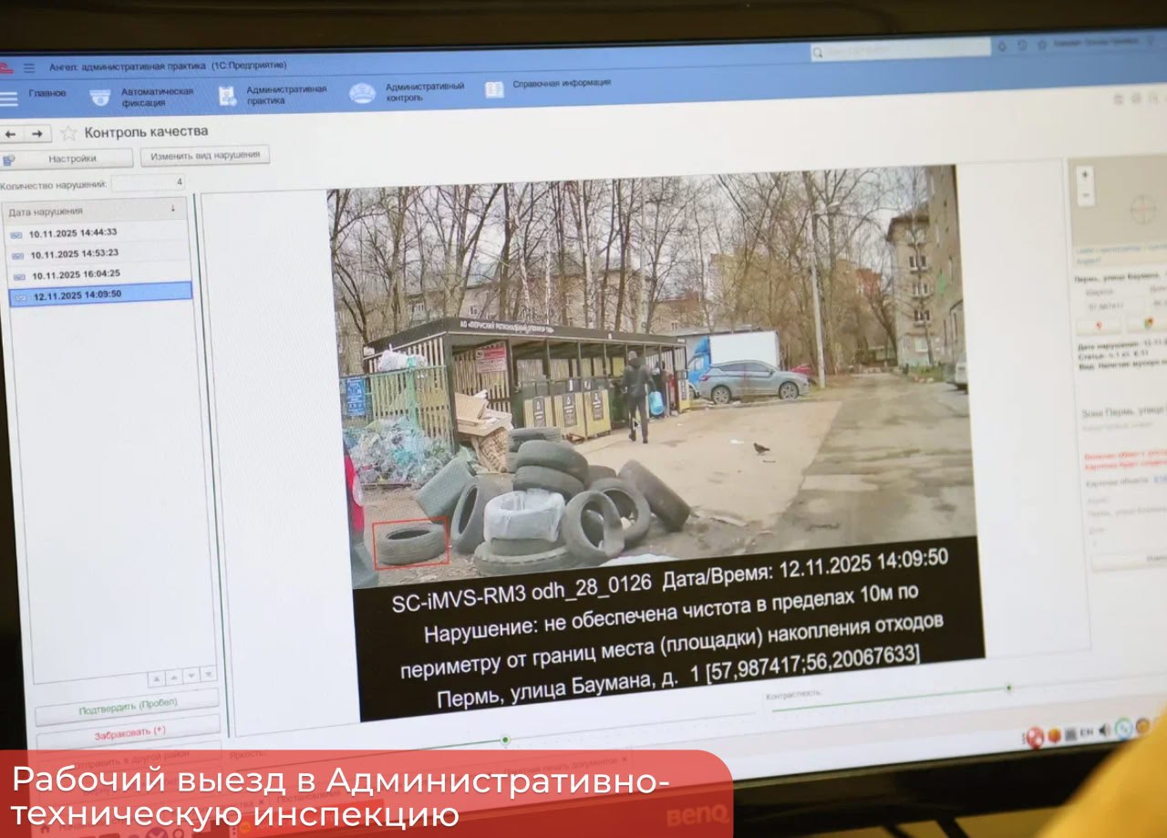This screenshot has width=1167, height=838.
Task: Click the back navigation arrow
Action: 10,134
